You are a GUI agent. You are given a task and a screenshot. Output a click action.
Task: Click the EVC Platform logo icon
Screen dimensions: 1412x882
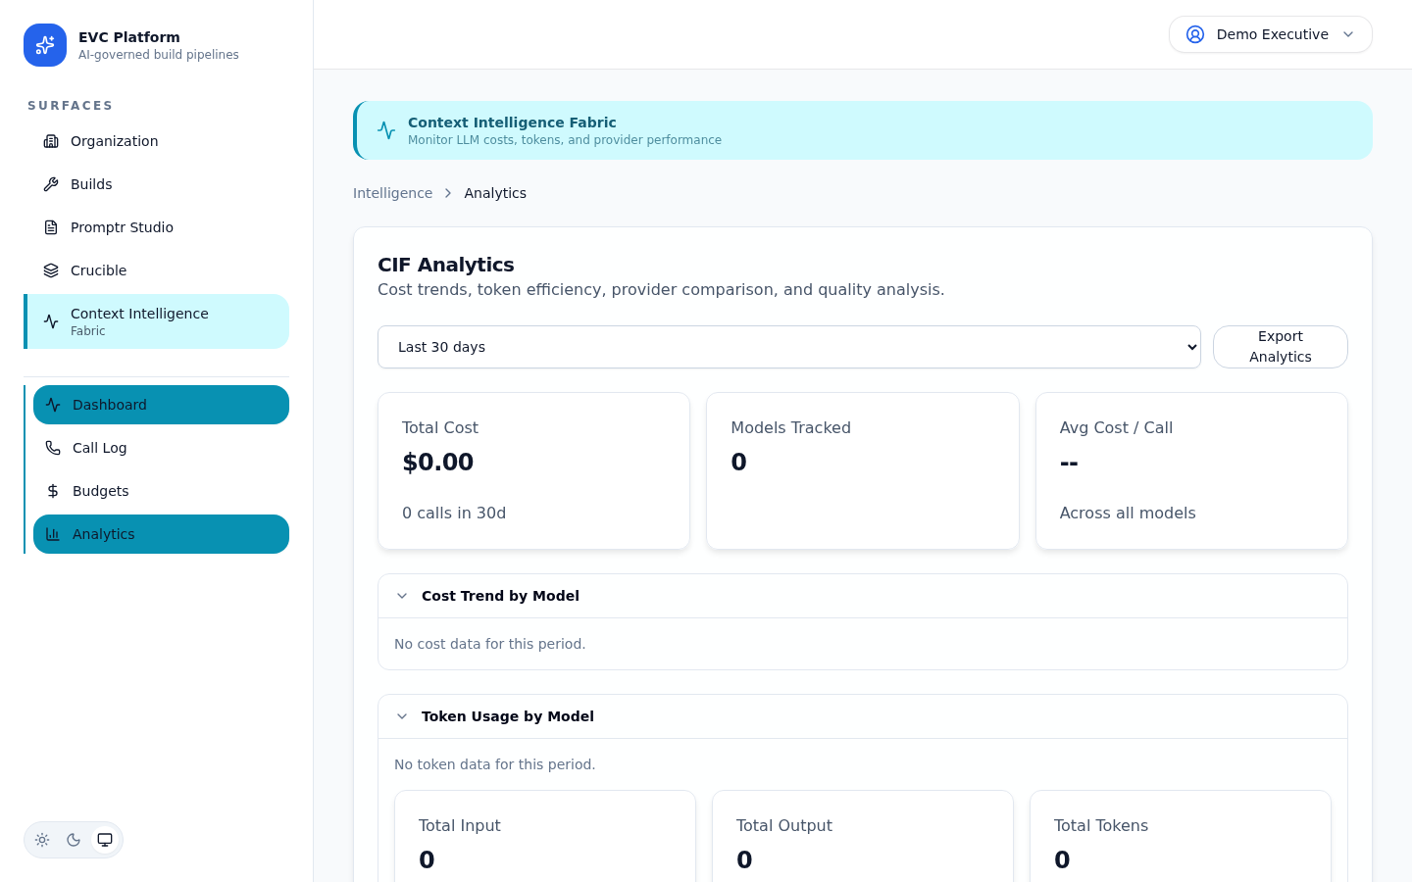(45, 45)
